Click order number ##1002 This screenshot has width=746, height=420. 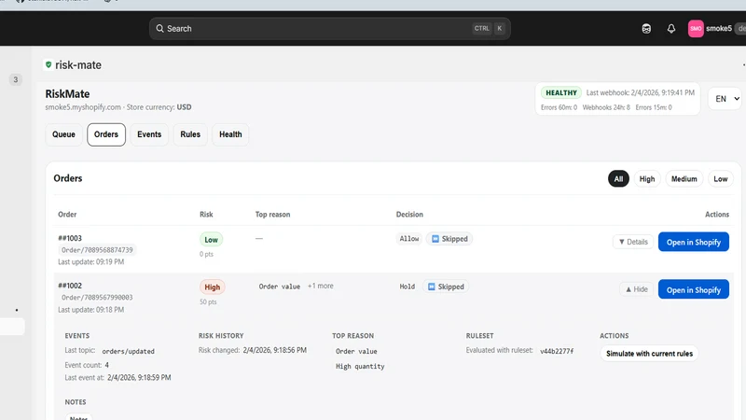coord(70,286)
